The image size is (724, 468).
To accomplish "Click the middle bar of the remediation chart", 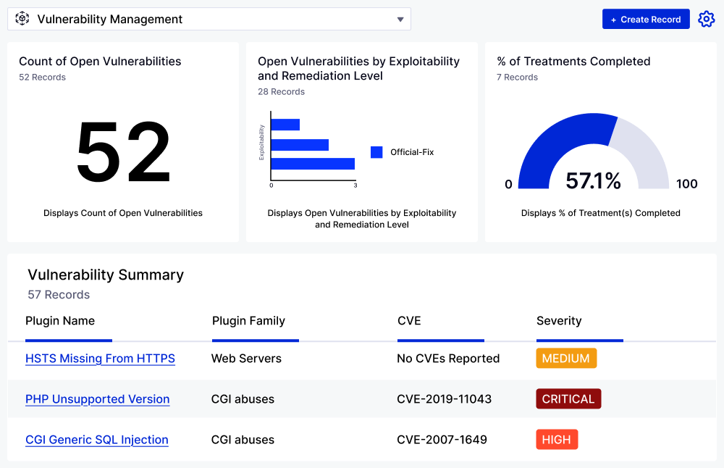I will 299,145.
